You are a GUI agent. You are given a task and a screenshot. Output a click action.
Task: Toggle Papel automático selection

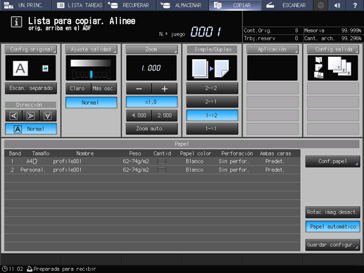pyautogui.click(x=332, y=227)
